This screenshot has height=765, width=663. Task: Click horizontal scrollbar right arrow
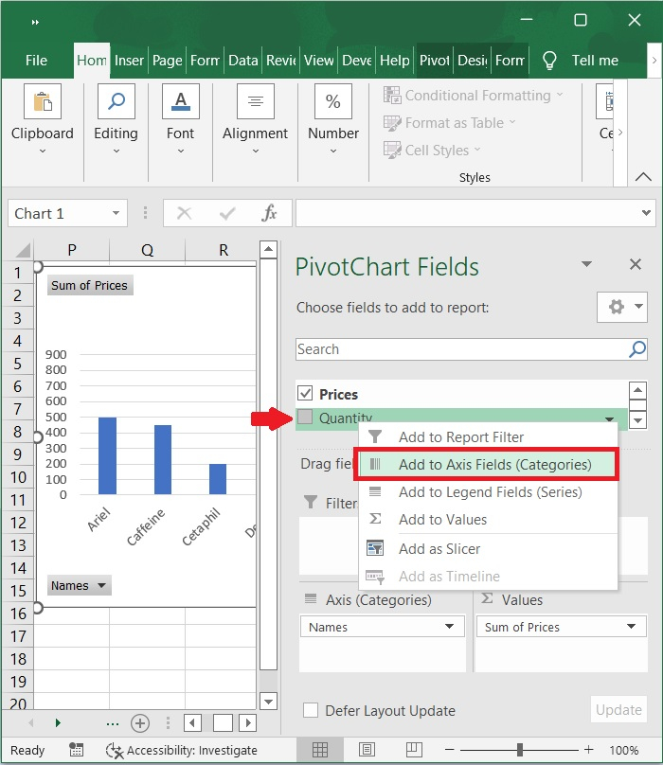(x=248, y=723)
